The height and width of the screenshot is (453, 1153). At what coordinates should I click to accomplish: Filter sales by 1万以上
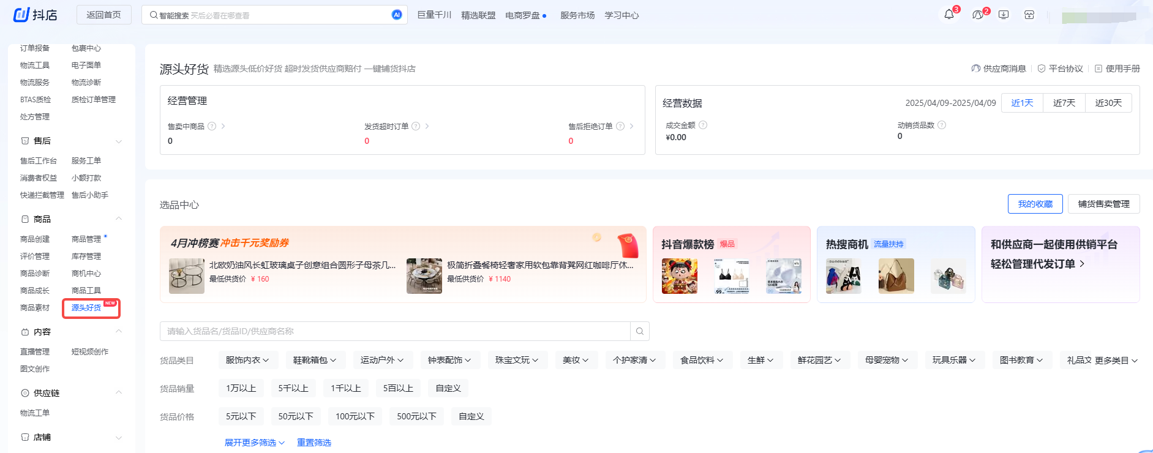(x=241, y=388)
